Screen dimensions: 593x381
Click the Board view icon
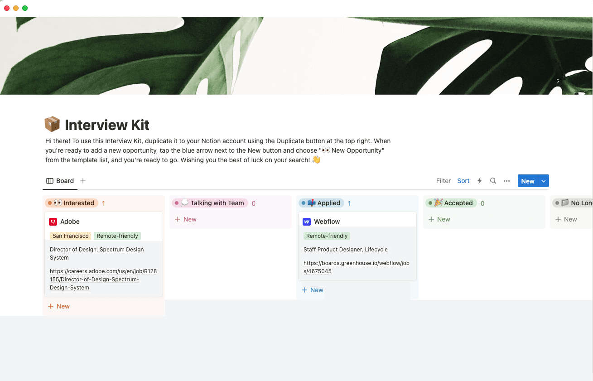(50, 180)
